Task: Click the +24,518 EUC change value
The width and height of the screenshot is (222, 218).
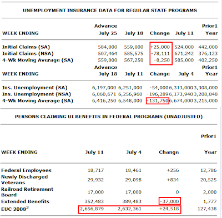Action: click(x=169, y=209)
